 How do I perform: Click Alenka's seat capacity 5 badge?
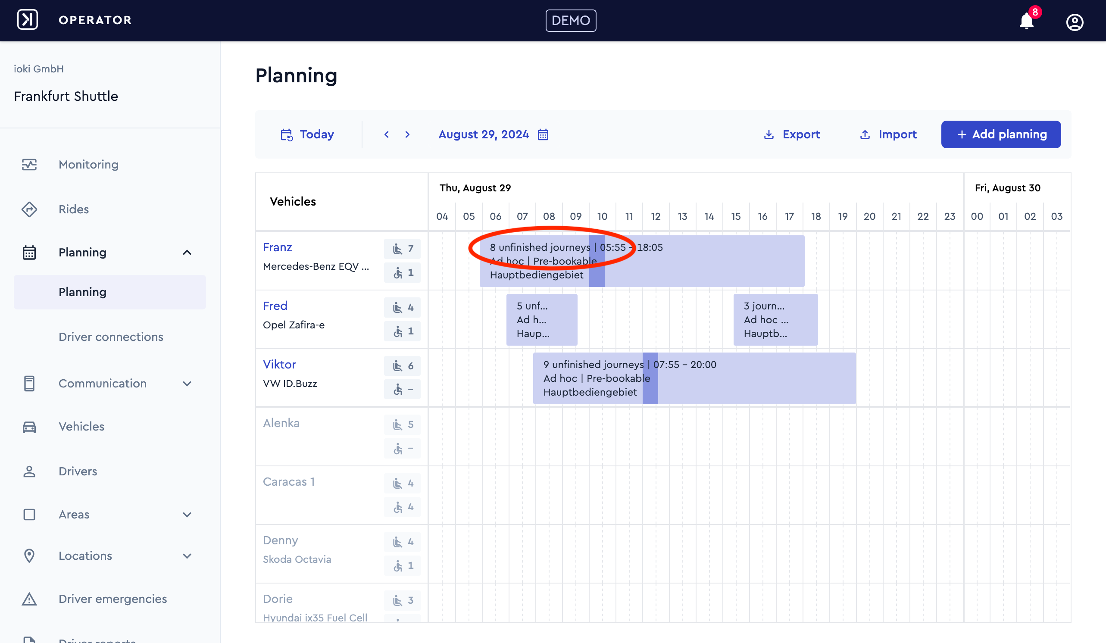[x=402, y=425]
